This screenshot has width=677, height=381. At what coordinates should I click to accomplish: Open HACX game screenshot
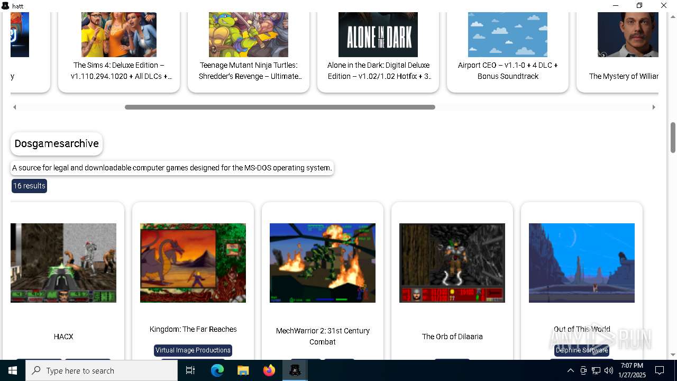tap(63, 263)
